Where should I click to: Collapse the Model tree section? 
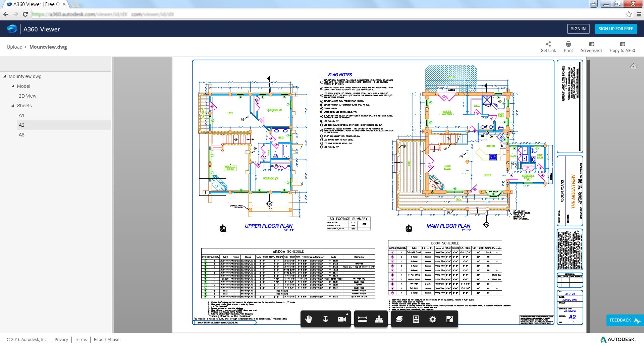pyautogui.click(x=13, y=86)
